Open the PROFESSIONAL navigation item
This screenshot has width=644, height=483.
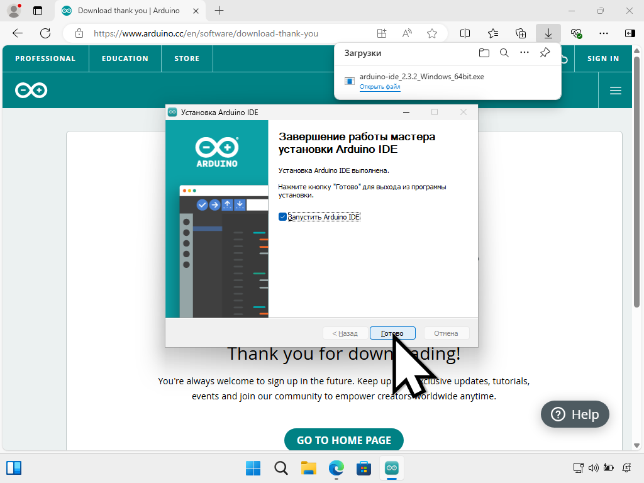point(45,58)
